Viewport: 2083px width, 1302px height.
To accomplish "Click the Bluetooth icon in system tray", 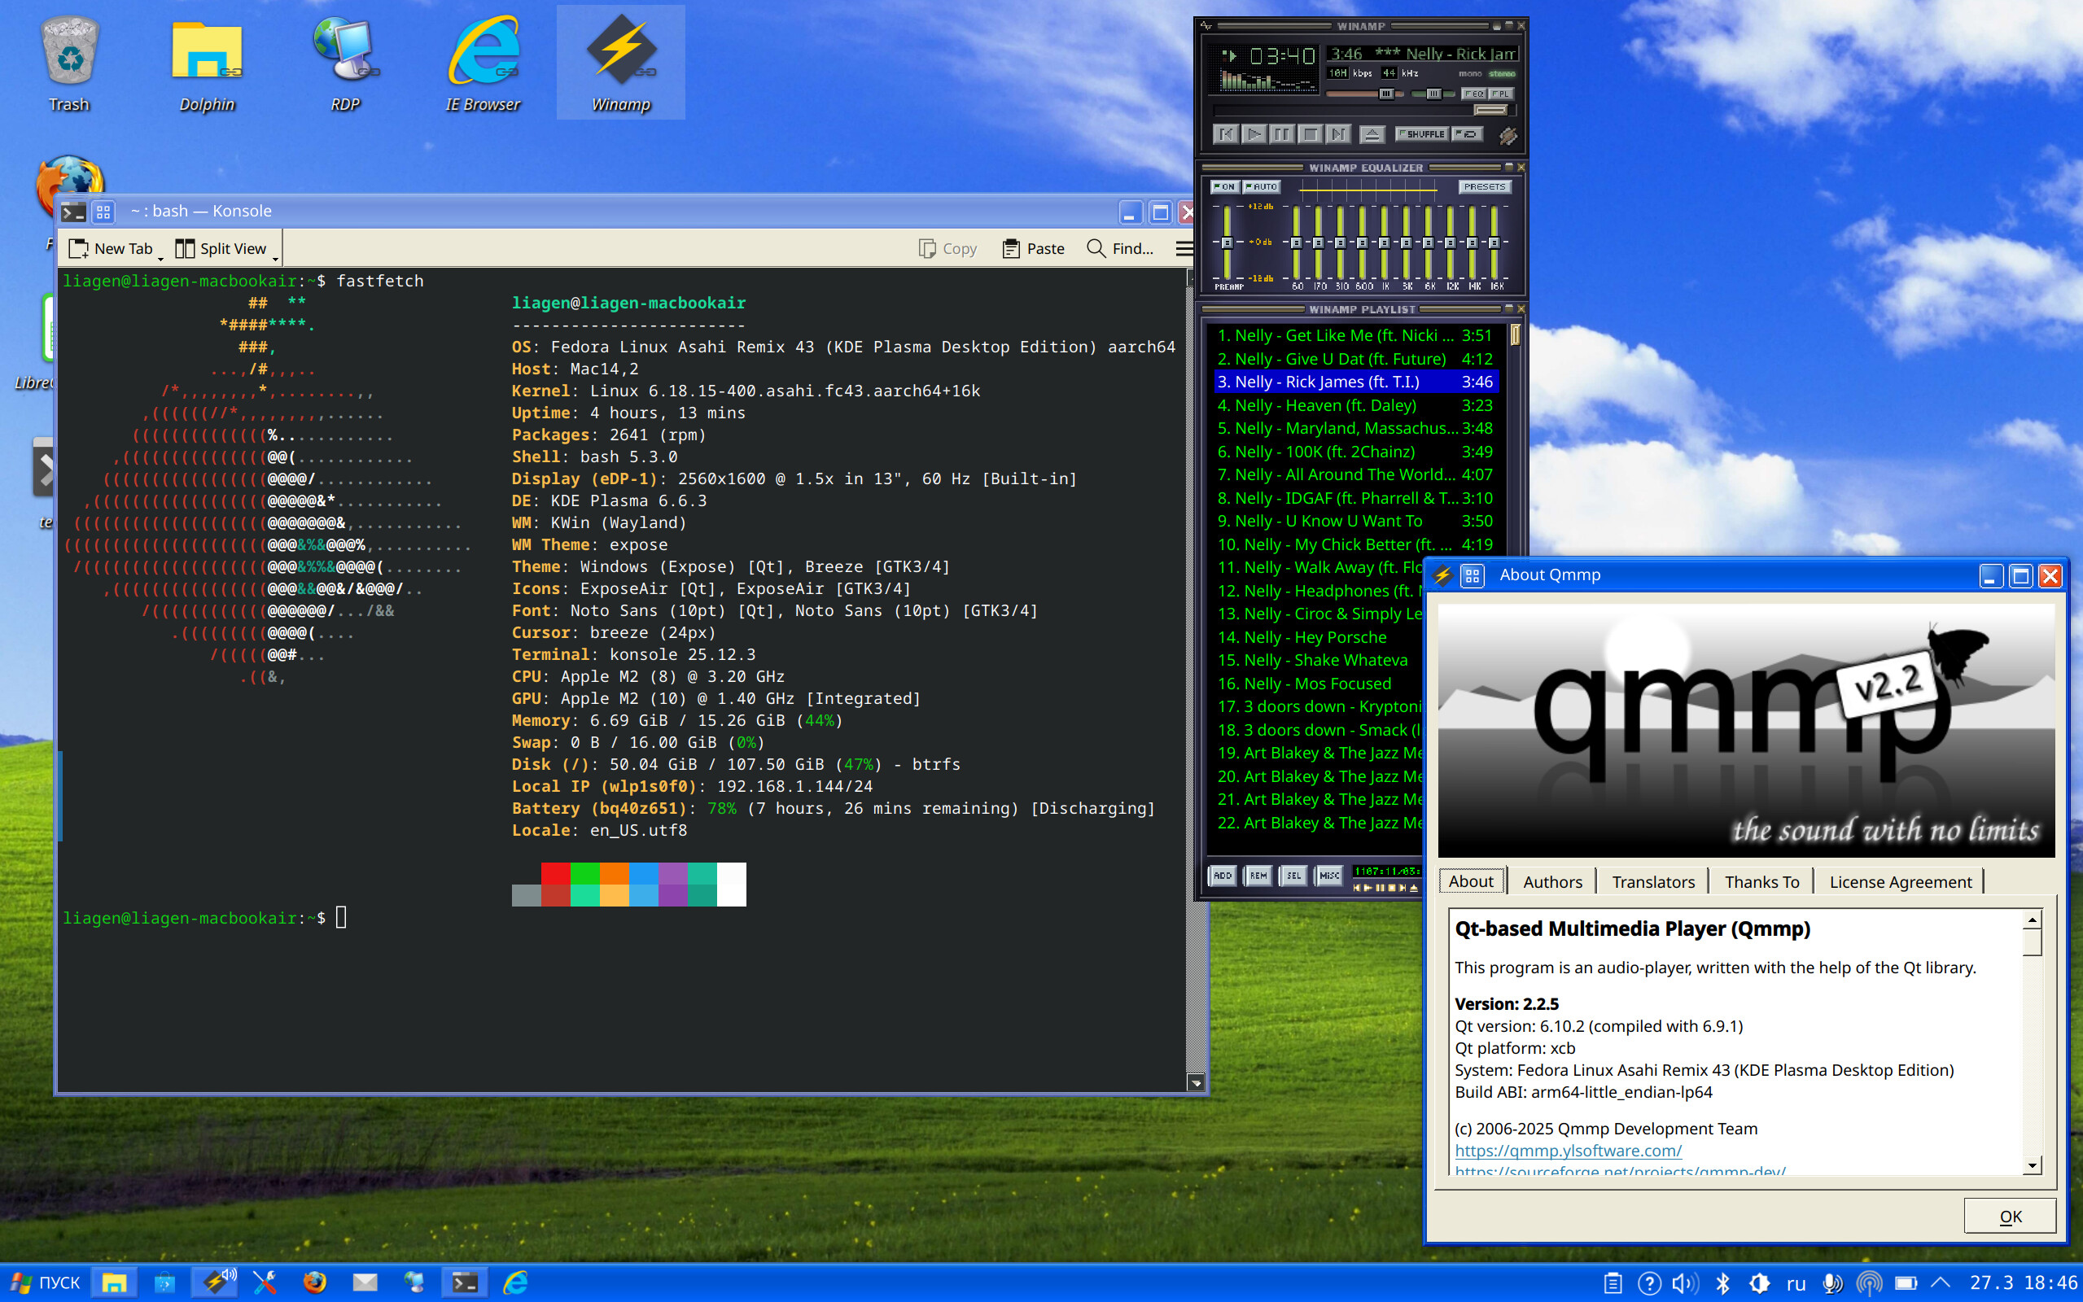I will (1722, 1283).
